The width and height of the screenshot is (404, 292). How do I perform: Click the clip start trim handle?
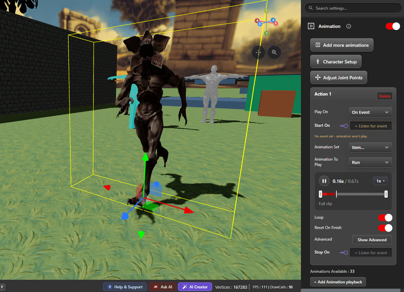[320, 194]
